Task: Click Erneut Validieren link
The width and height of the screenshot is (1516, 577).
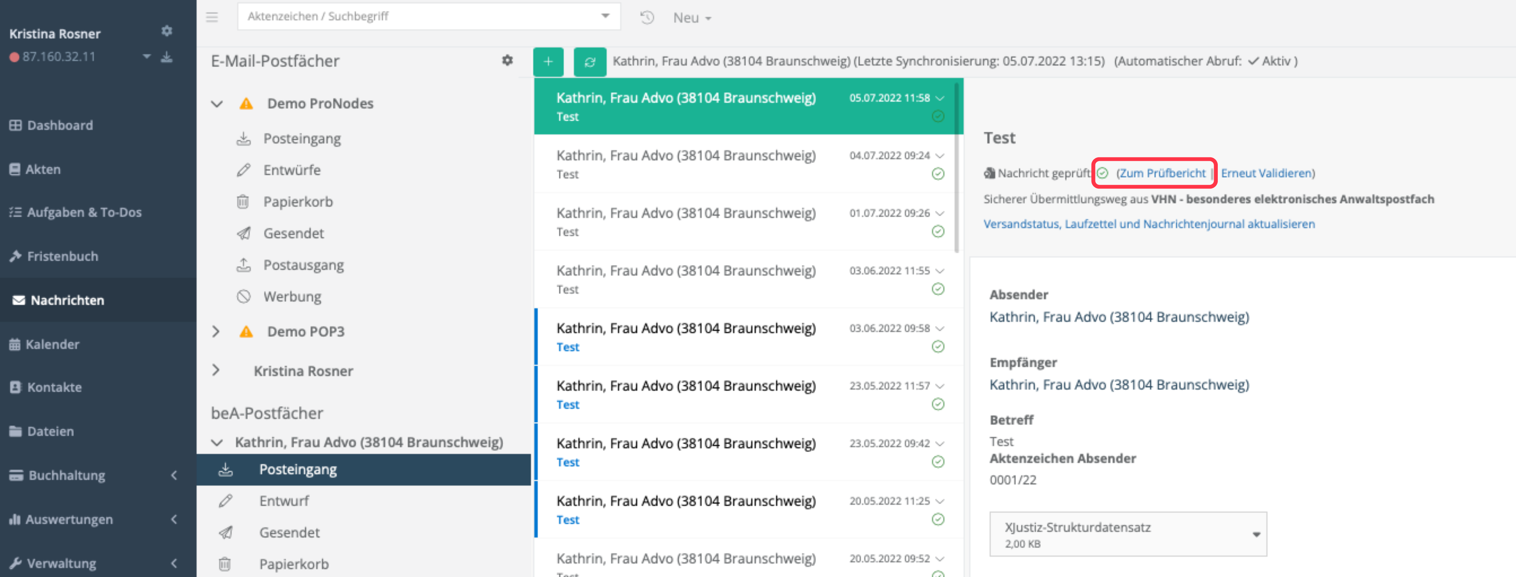Action: pos(1266,173)
